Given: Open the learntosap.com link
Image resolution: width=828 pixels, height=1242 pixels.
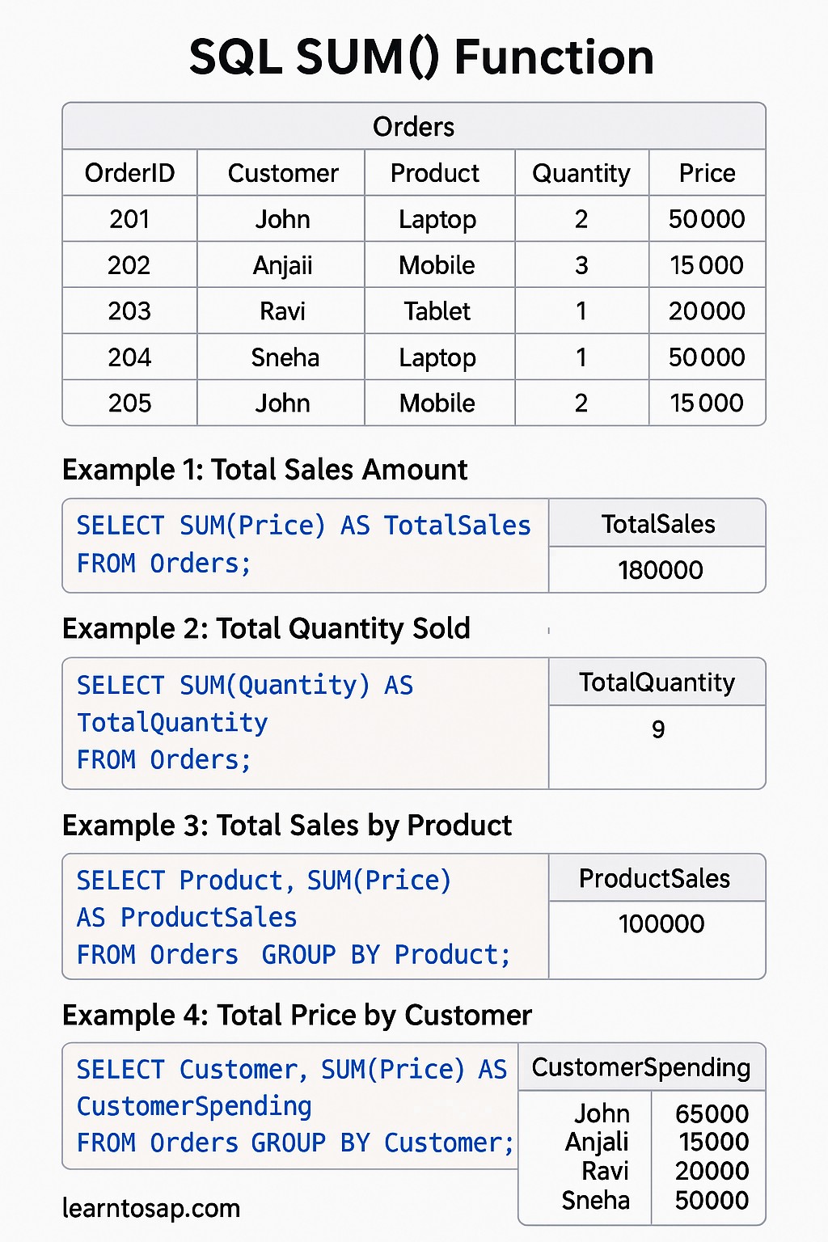Looking at the screenshot, I should (151, 1208).
